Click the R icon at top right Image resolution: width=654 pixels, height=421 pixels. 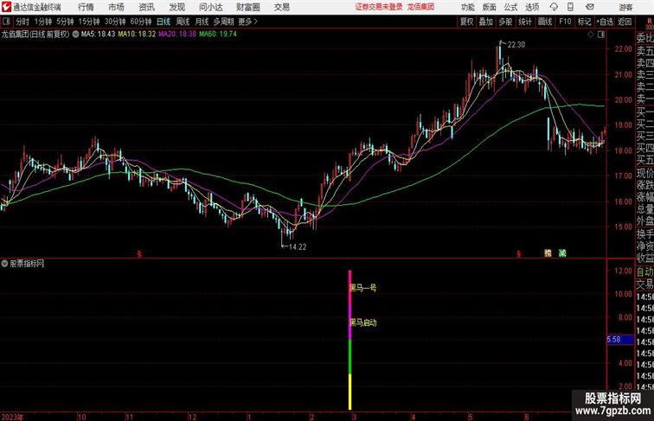coord(649,22)
